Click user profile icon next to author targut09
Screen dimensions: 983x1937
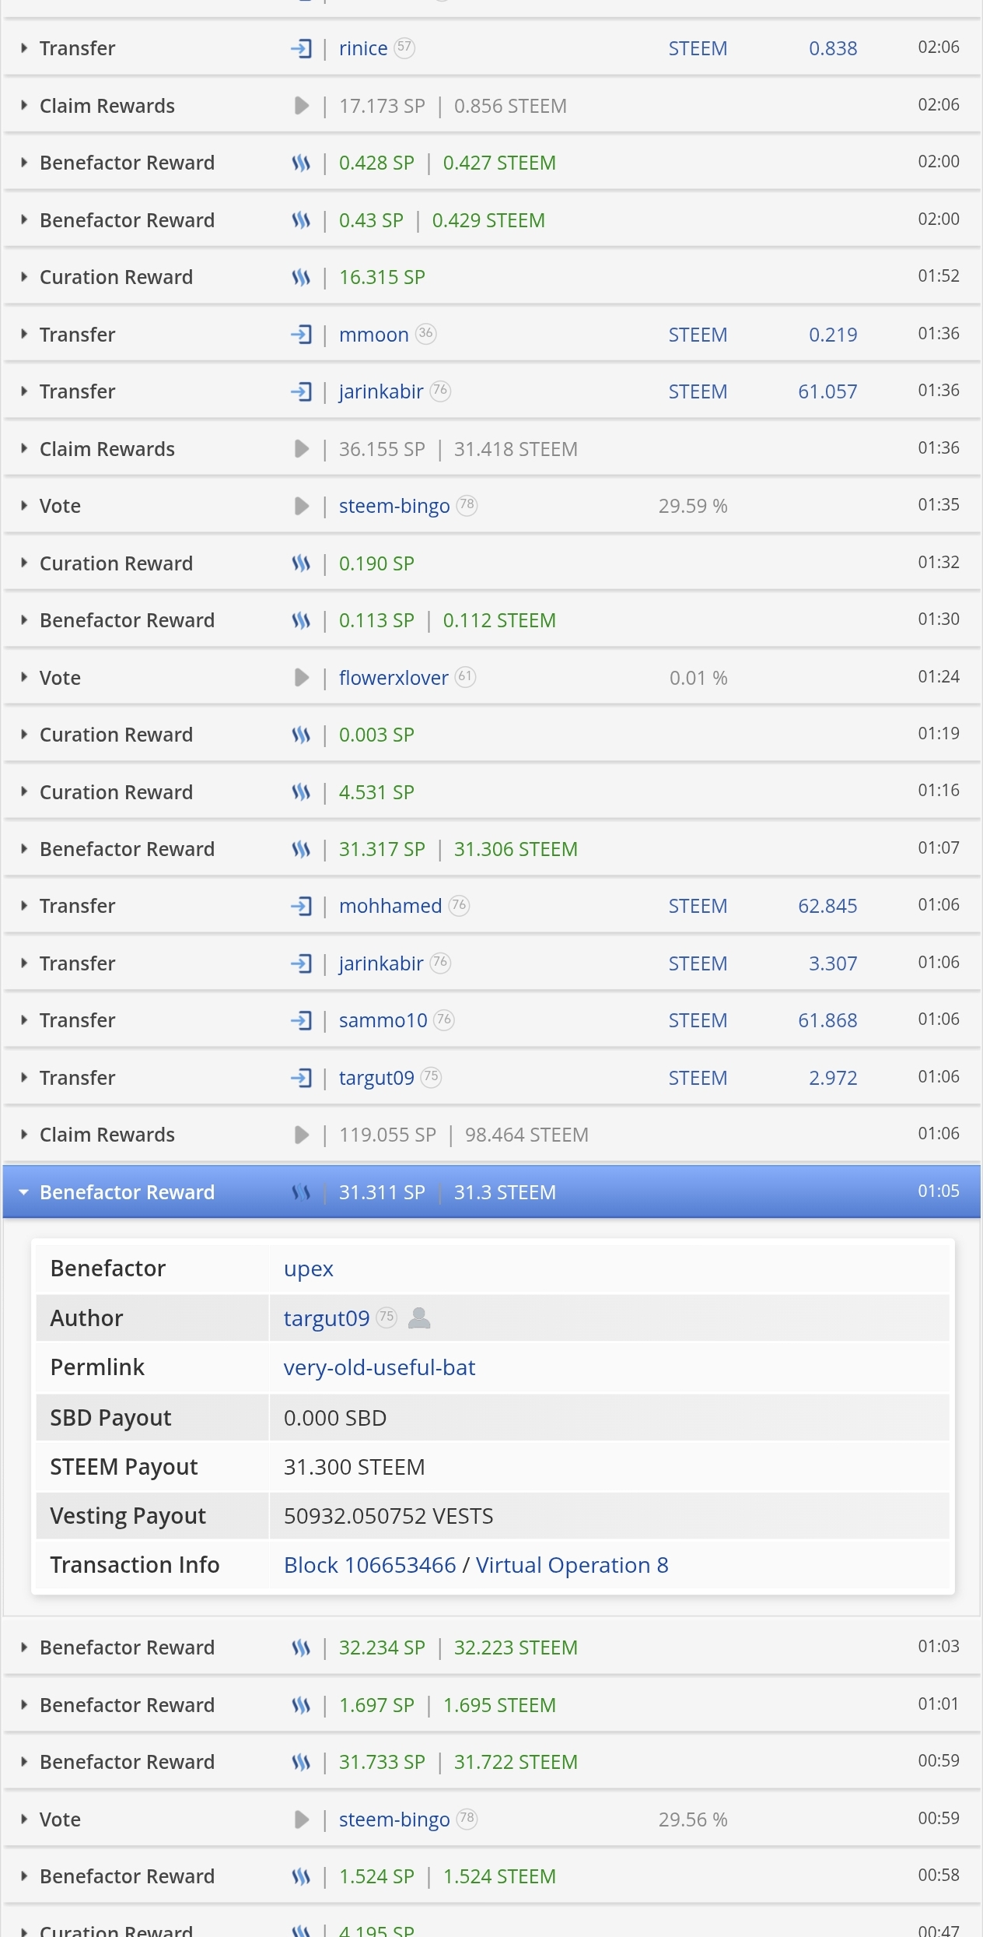click(419, 1318)
